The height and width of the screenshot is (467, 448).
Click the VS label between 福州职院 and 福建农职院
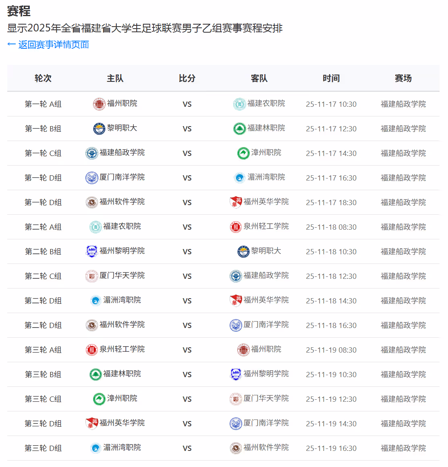pyautogui.click(x=187, y=104)
